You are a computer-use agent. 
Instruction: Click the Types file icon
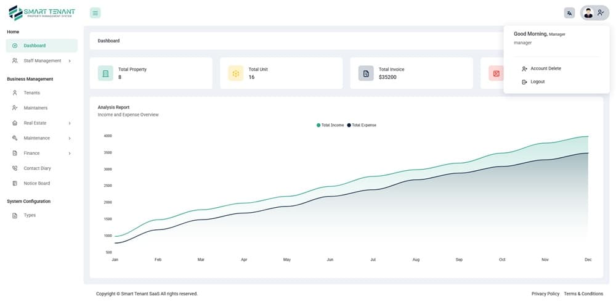tap(15, 216)
